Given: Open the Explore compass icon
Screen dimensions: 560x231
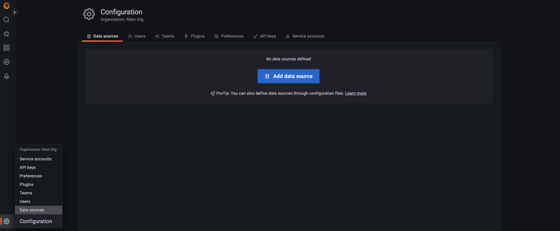Looking at the screenshot, I should (6, 62).
